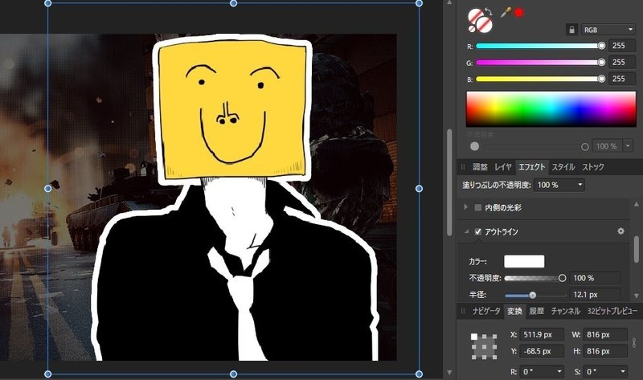Open the 履歴 tab
The width and height of the screenshot is (643, 380).
536,311
